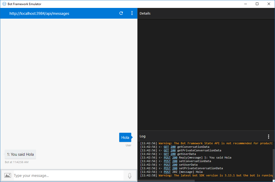Open 200 link for setPrivateConversationData

[x=175, y=168]
